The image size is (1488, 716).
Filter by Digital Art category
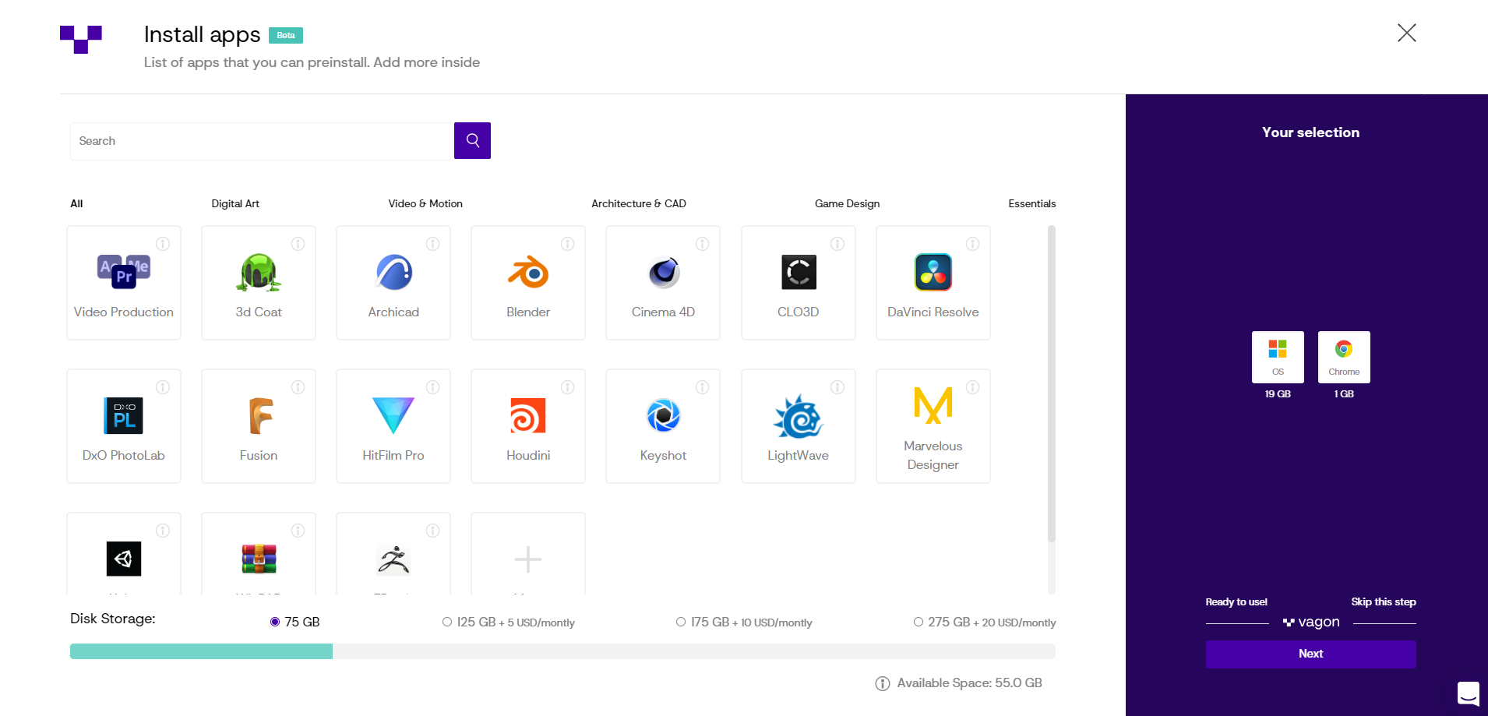point(235,203)
